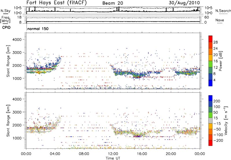Click the '60' Nave axis value
The height and width of the screenshot is (160, 231).
(x=206, y=17)
